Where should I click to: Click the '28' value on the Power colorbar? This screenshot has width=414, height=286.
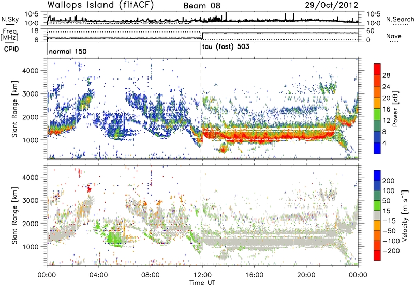coord(386,75)
